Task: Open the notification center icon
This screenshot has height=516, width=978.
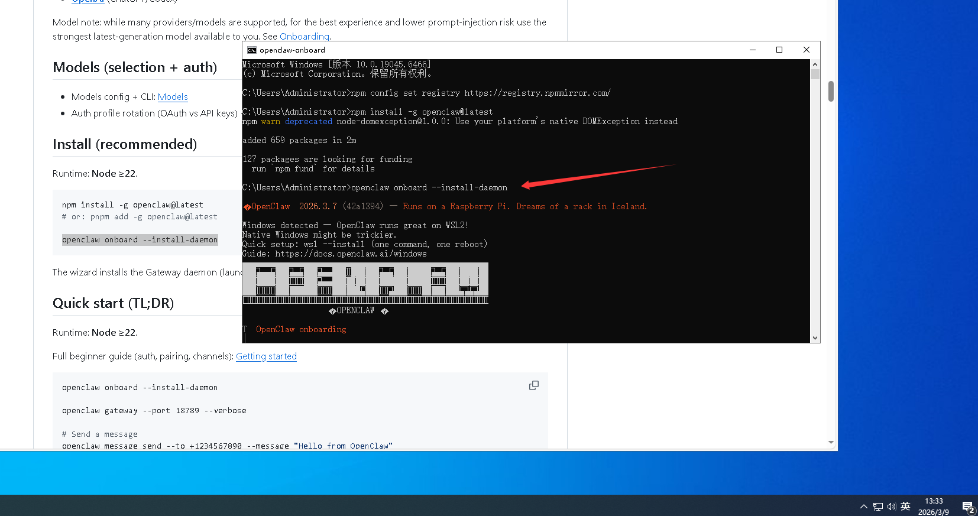Action: click(x=967, y=507)
